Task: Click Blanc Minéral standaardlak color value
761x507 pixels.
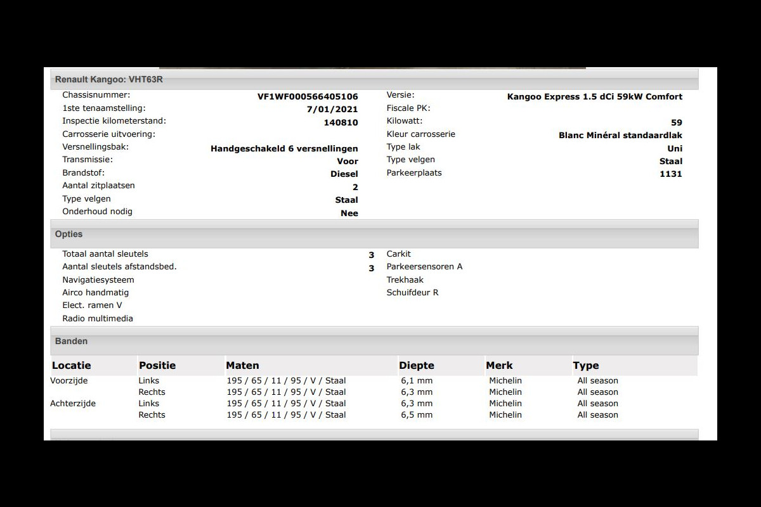Action: click(620, 136)
